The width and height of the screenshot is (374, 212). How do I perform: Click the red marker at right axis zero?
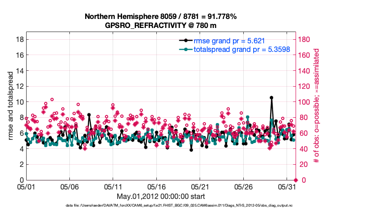point(296,180)
